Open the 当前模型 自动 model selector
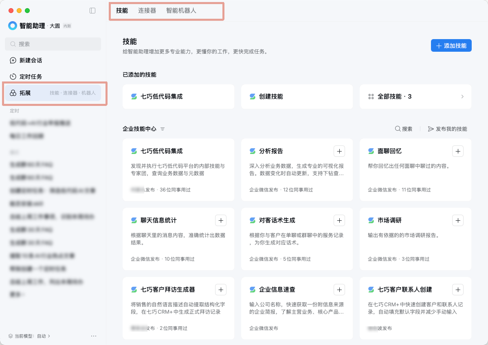 tap(29, 336)
